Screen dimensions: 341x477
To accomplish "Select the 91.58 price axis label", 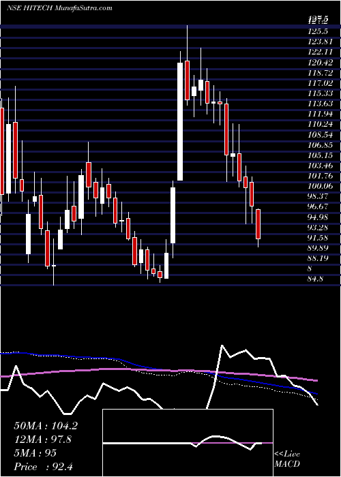I will tap(318, 238).
